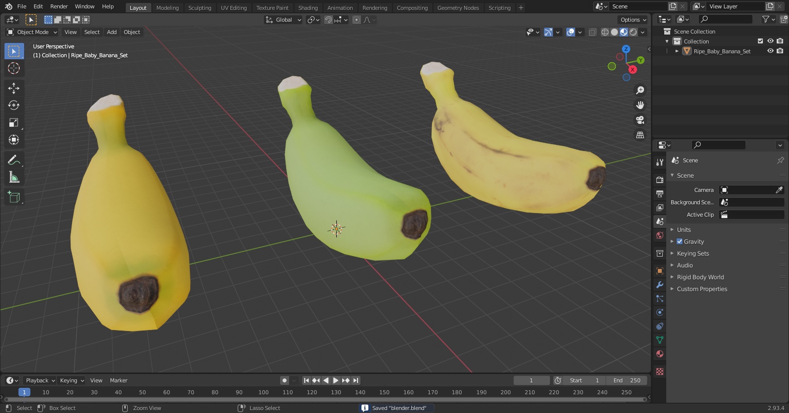Switch to the Modeling workspace tab
This screenshot has width=789, height=413.
(x=168, y=7)
